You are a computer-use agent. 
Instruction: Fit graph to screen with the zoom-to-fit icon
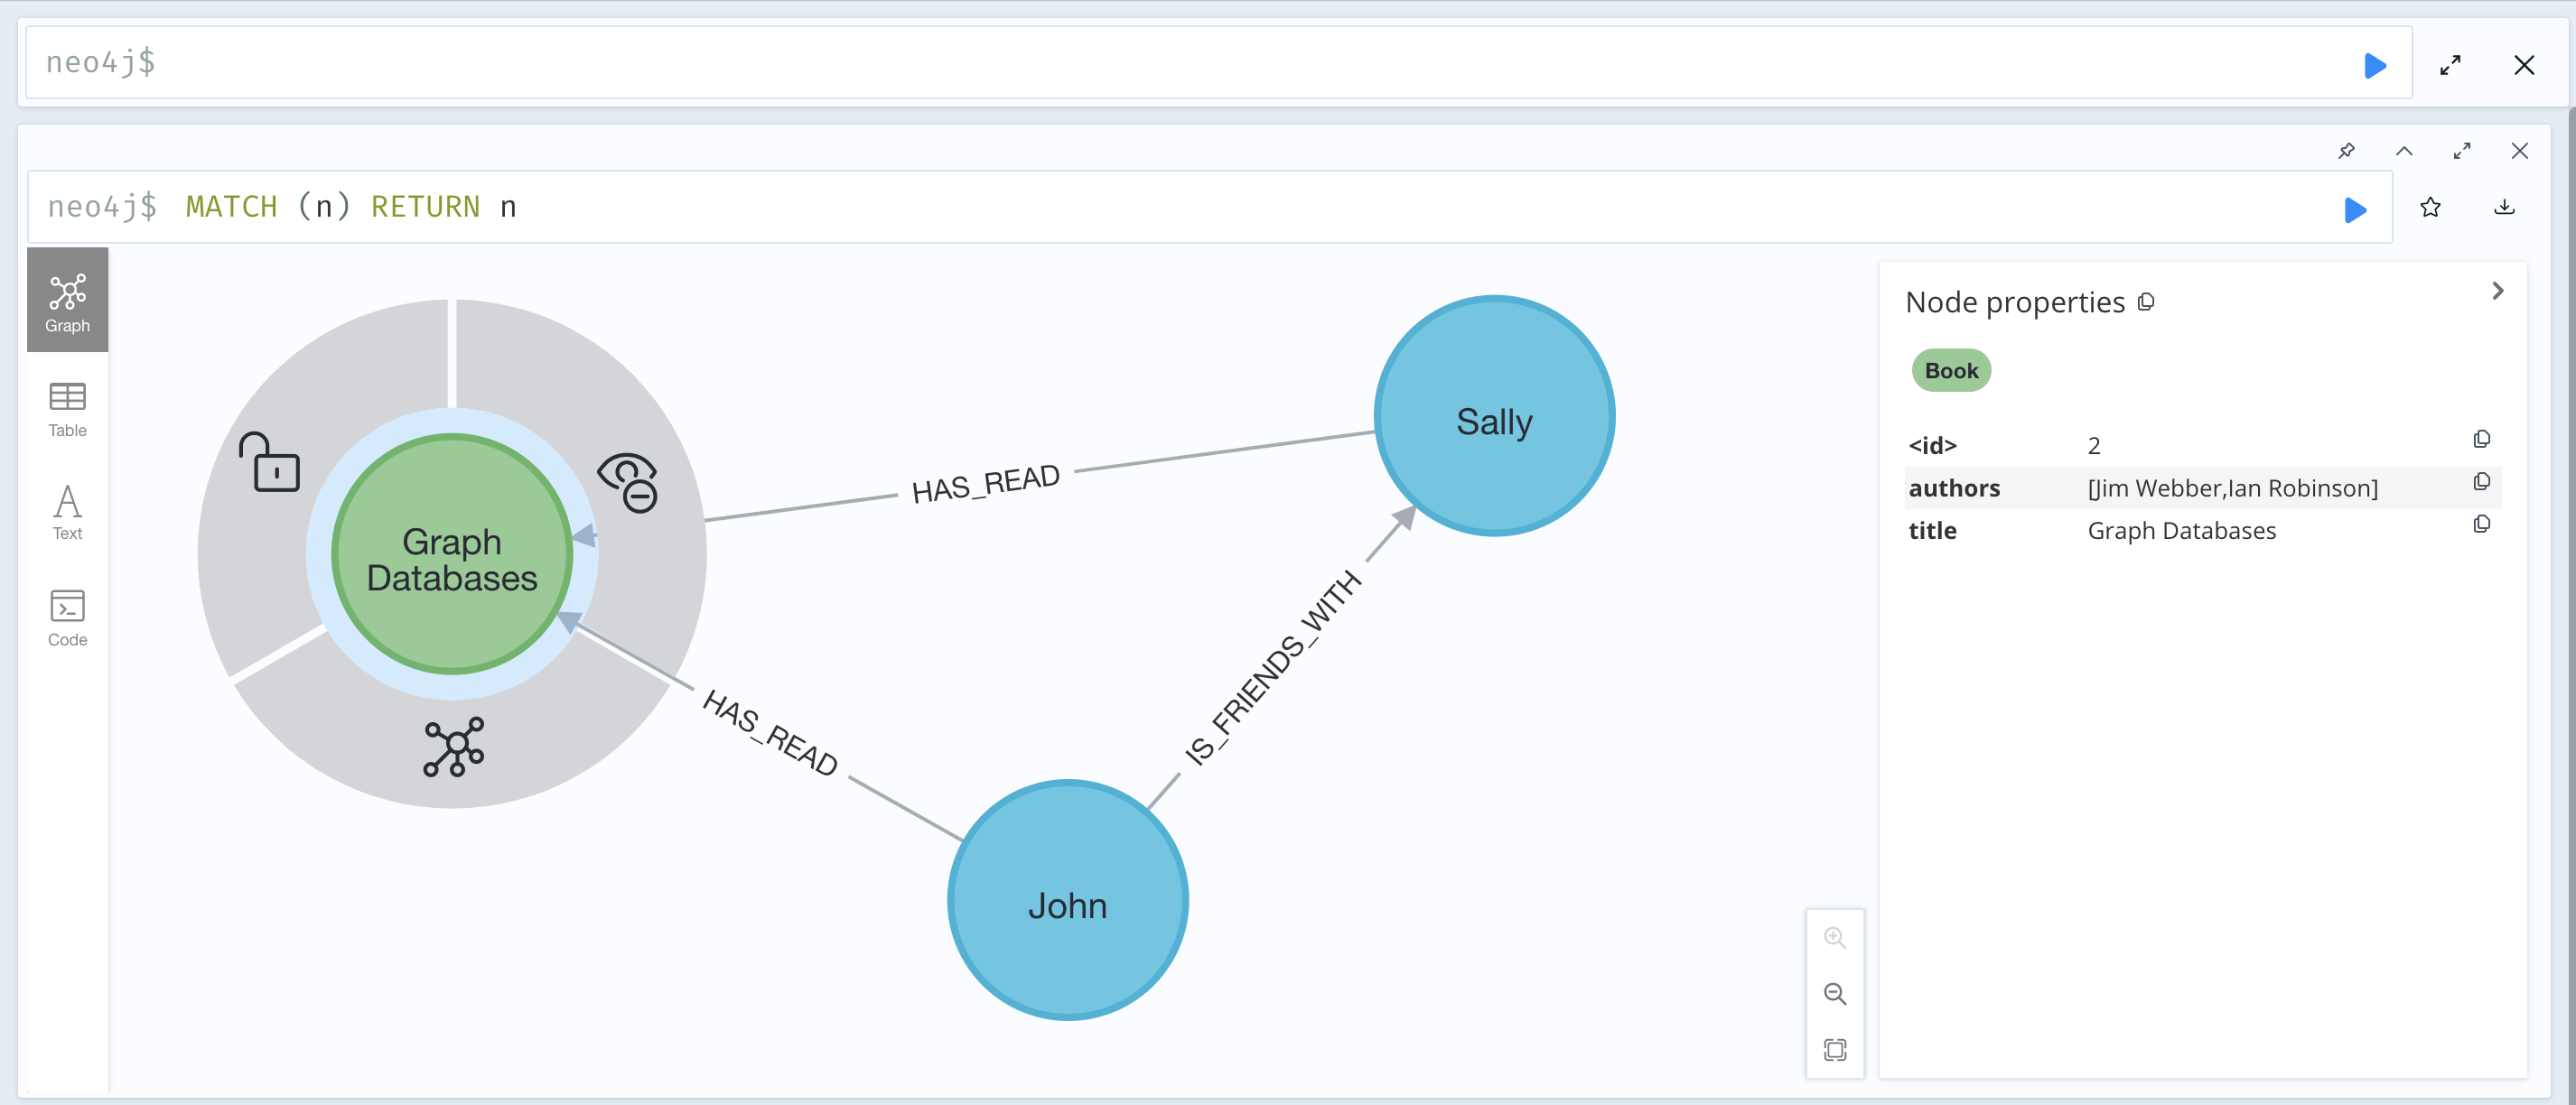click(x=1834, y=1049)
